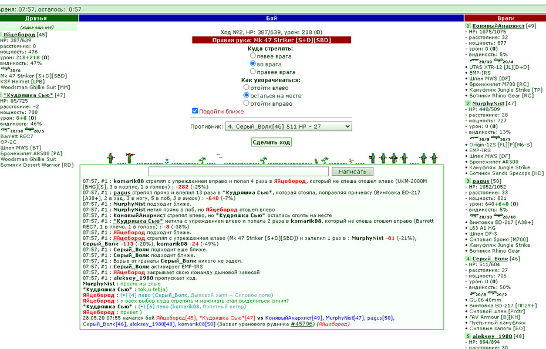The height and width of the screenshot is (349, 546).
Task: Click the 'Сделать ход' button
Action: [x=271, y=142]
